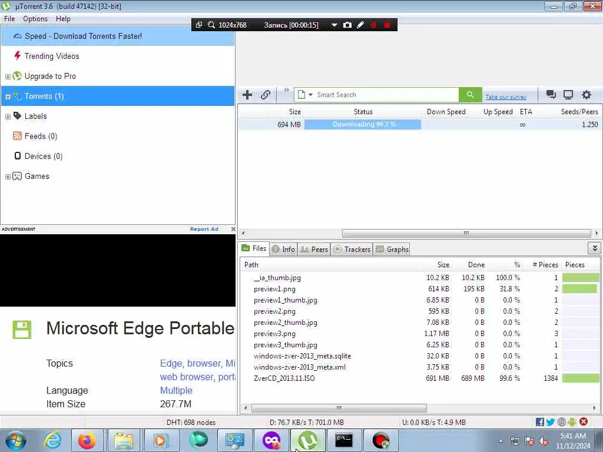Click the recorder camera snapshot icon
Screen dimensions: 603x452
coord(347,25)
